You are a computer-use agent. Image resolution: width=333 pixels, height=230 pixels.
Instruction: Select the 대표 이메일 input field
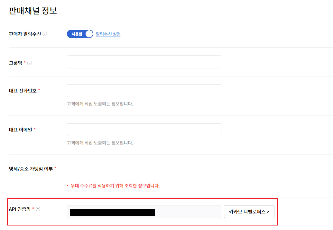coord(144,129)
